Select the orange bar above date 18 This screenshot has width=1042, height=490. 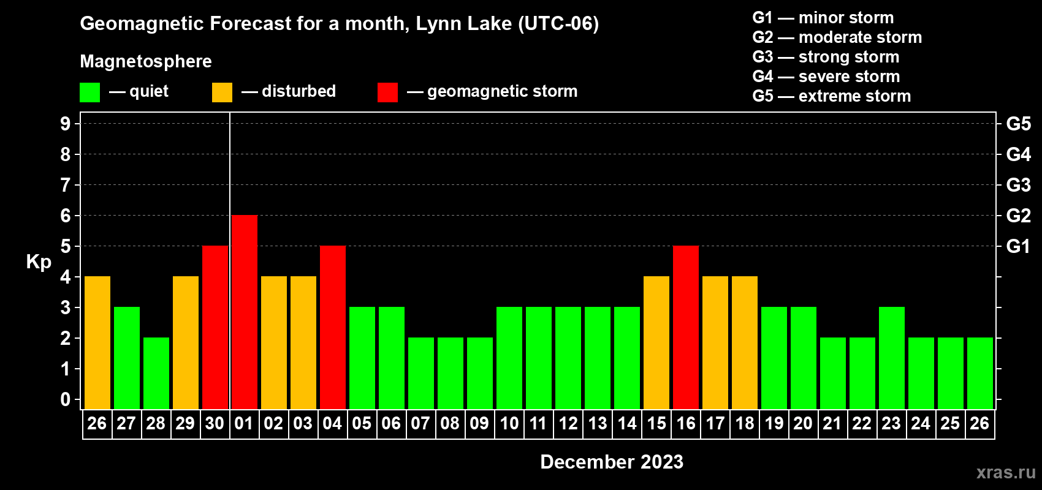tap(745, 343)
